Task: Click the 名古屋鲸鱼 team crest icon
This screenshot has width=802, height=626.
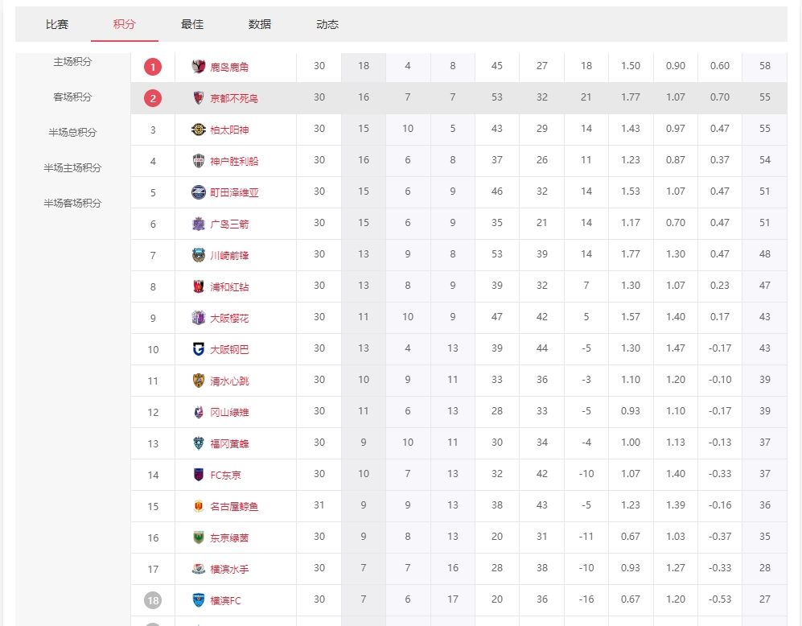Action: point(199,506)
